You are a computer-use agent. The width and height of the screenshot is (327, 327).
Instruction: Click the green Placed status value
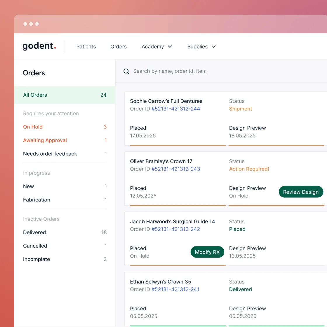pyautogui.click(x=237, y=229)
